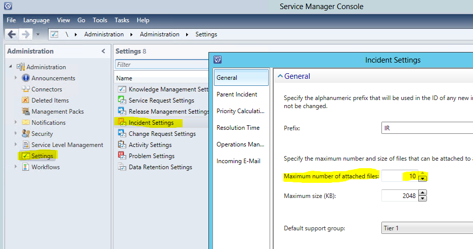Open the Tools menu

[x=100, y=20]
